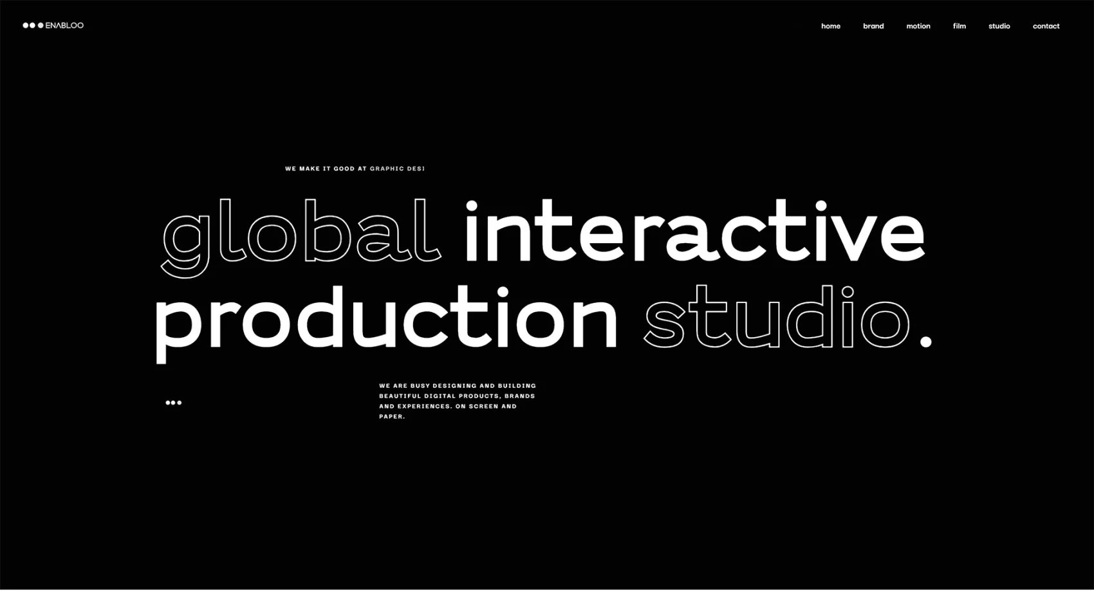This screenshot has width=1094, height=615.
Task: Click the three-dot icon below the headline
Action: coord(174,403)
